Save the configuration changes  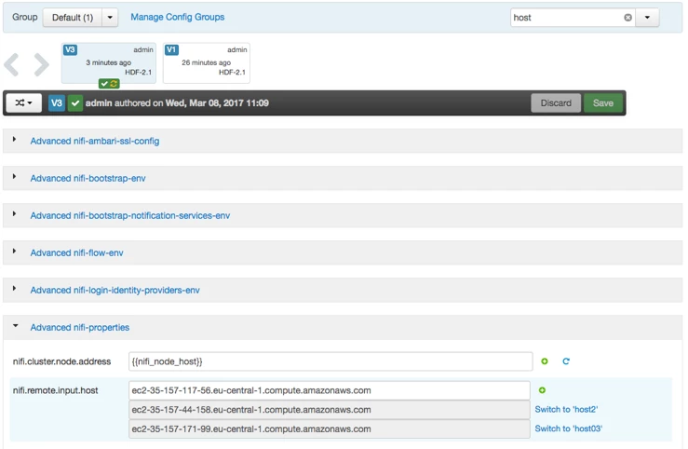[603, 102]
